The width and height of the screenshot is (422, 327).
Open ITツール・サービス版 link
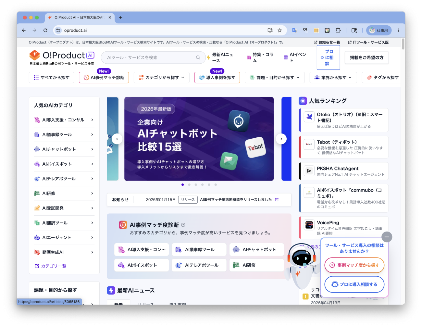(368, 42)
